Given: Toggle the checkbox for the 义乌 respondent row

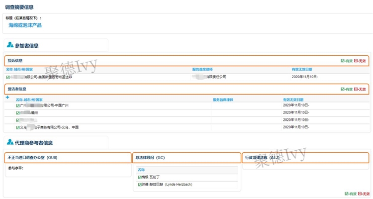Looking at the screenshot, I should (x=18, y=127).
